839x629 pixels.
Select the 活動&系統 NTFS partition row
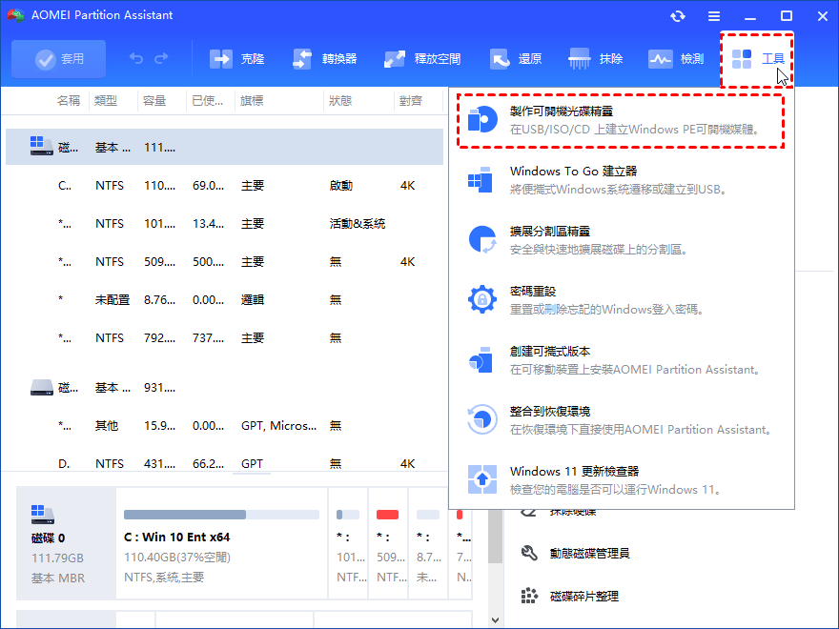coord(224,224)
